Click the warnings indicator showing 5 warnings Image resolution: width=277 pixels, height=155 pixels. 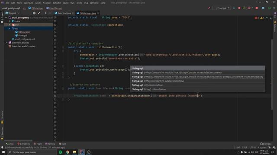pyautogui.click(x=262, y=18)
